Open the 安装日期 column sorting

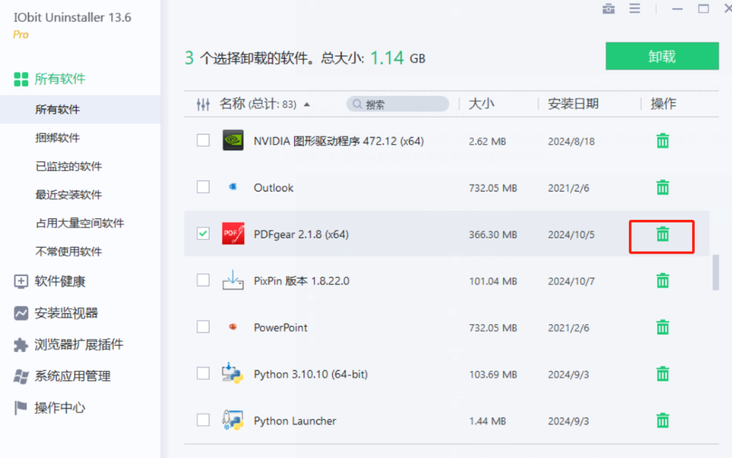pos(572,104)
